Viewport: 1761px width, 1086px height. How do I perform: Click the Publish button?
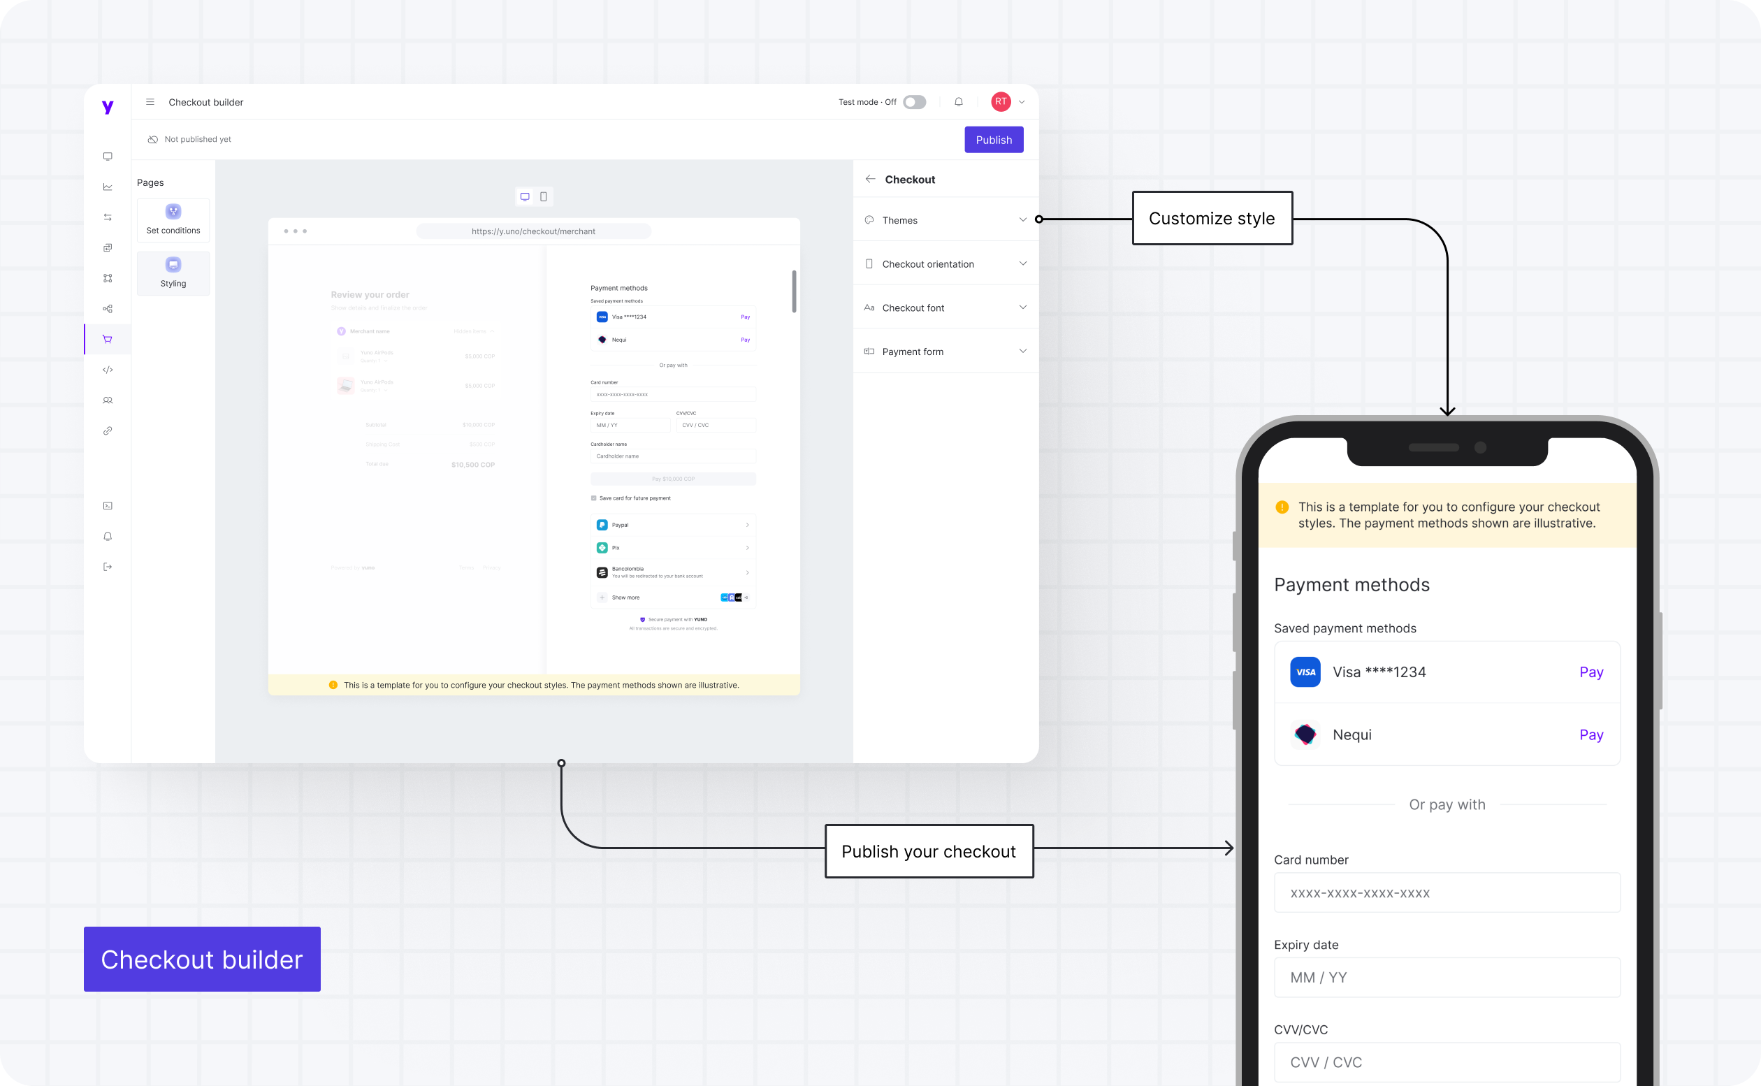pos(993,140)
